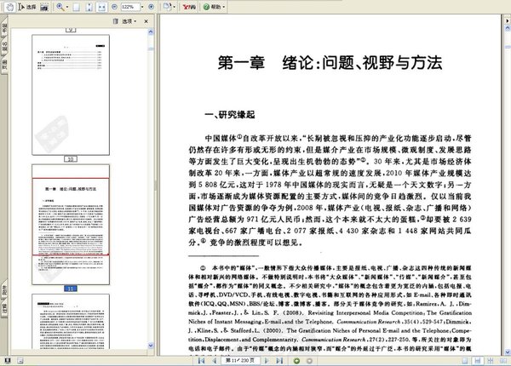Click the chapter title 第一章 绪论
Image resolution: width=511 pixels, height=366 pixels.
[330, 62]
